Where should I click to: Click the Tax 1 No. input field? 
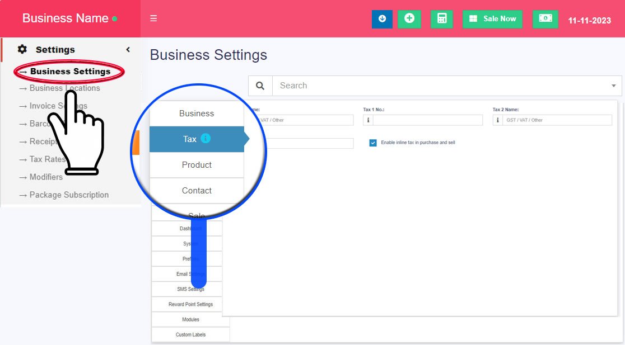(427, 120)
